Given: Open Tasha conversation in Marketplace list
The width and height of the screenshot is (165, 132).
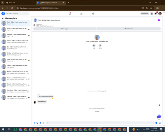Looking at the screenshot, I should (x=16, y=66).
